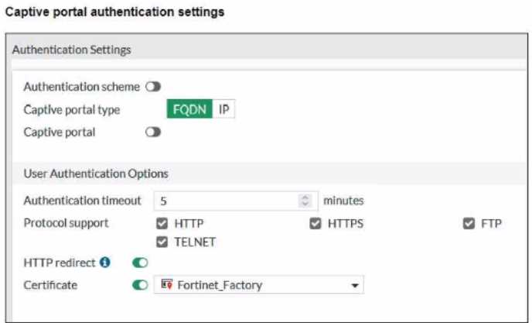
Task: Click the Captive portal type label
Action: pos(72,110)
